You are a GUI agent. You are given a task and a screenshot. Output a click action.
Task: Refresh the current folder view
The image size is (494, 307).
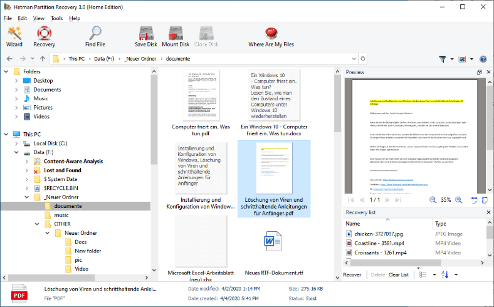(363, 58)
